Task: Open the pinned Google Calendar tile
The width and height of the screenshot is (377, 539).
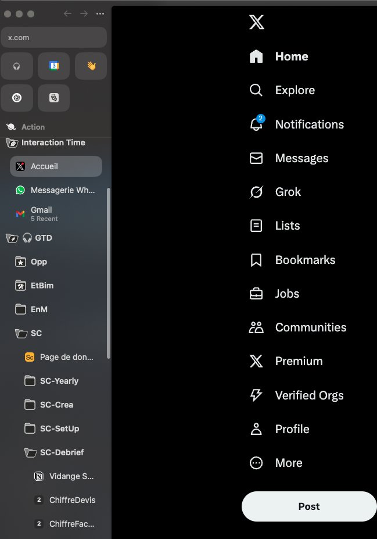Action: pyautogui.click(x=54, y=66)
